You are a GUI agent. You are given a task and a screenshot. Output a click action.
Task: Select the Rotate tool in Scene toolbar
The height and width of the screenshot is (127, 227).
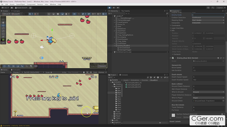(3, 28)
